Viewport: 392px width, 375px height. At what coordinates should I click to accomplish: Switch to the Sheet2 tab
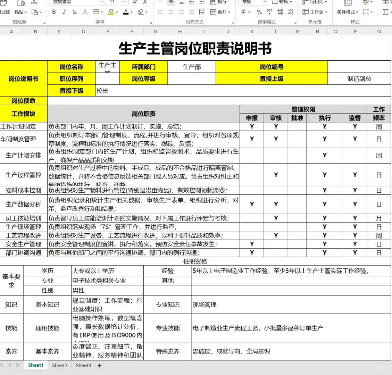pos(59,365)
